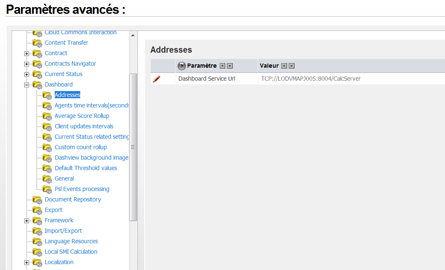445x270 pixels.
Task: Click the TCP://LODVMAPJ005:8004/CalcServer value
Action: (311, 79)
